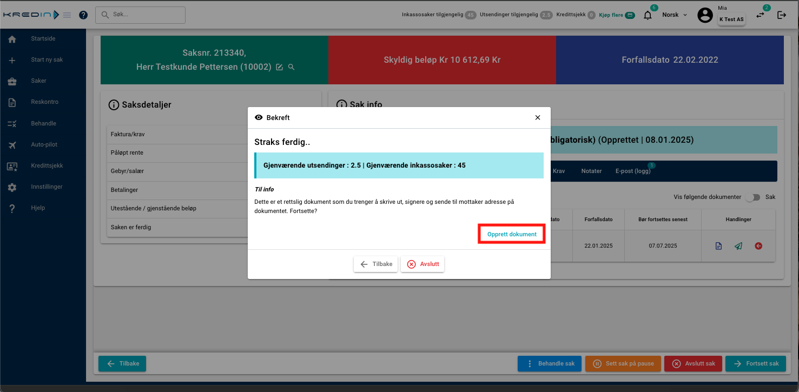Click the Bør fortsettes senest column header

coord(663,220)
